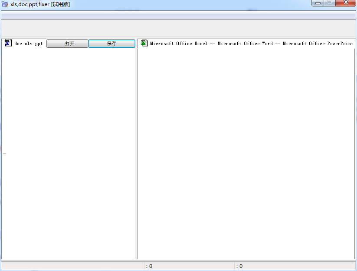Click the 保存 (Save) button

tap(111, 43)
